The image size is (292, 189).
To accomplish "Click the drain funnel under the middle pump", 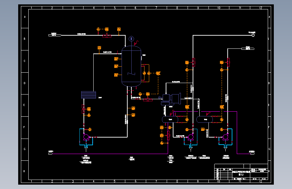I will (x=191, y=149).
